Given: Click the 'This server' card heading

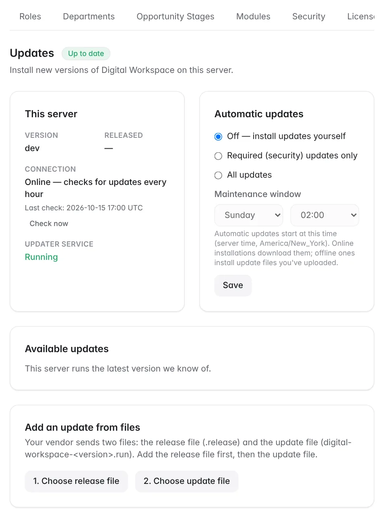Looking at the screenshot, I should pos(51,114).
